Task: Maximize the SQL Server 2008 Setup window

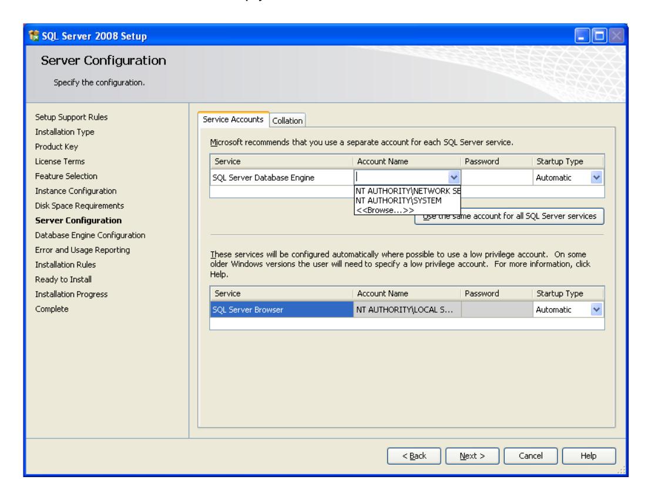Action: 599,36
